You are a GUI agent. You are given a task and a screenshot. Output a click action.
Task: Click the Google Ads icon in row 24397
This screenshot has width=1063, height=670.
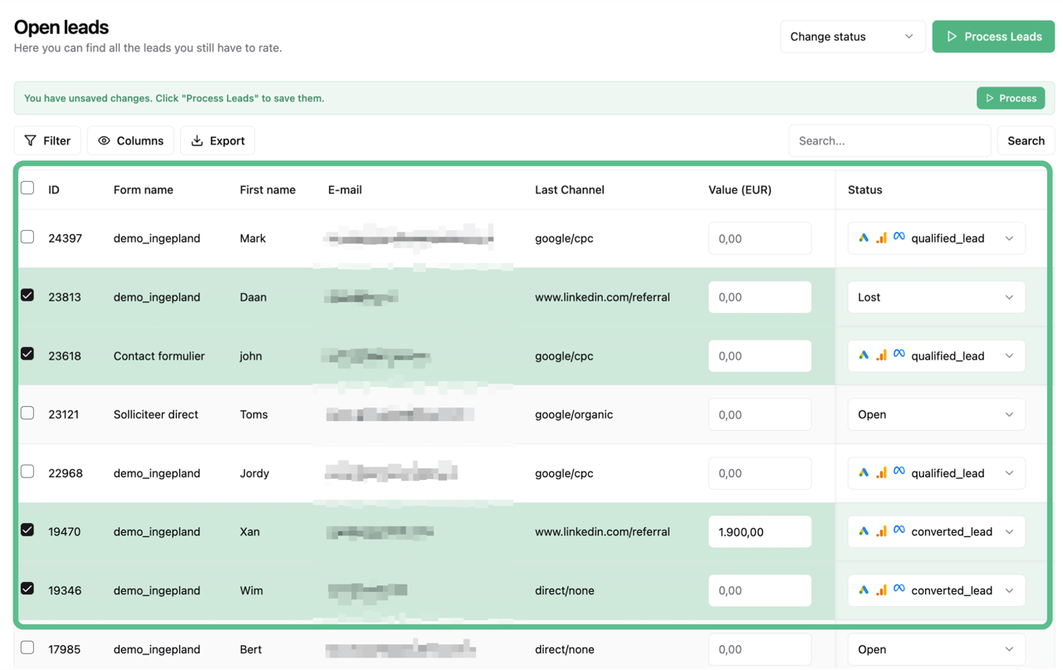[x=864, y=238]
